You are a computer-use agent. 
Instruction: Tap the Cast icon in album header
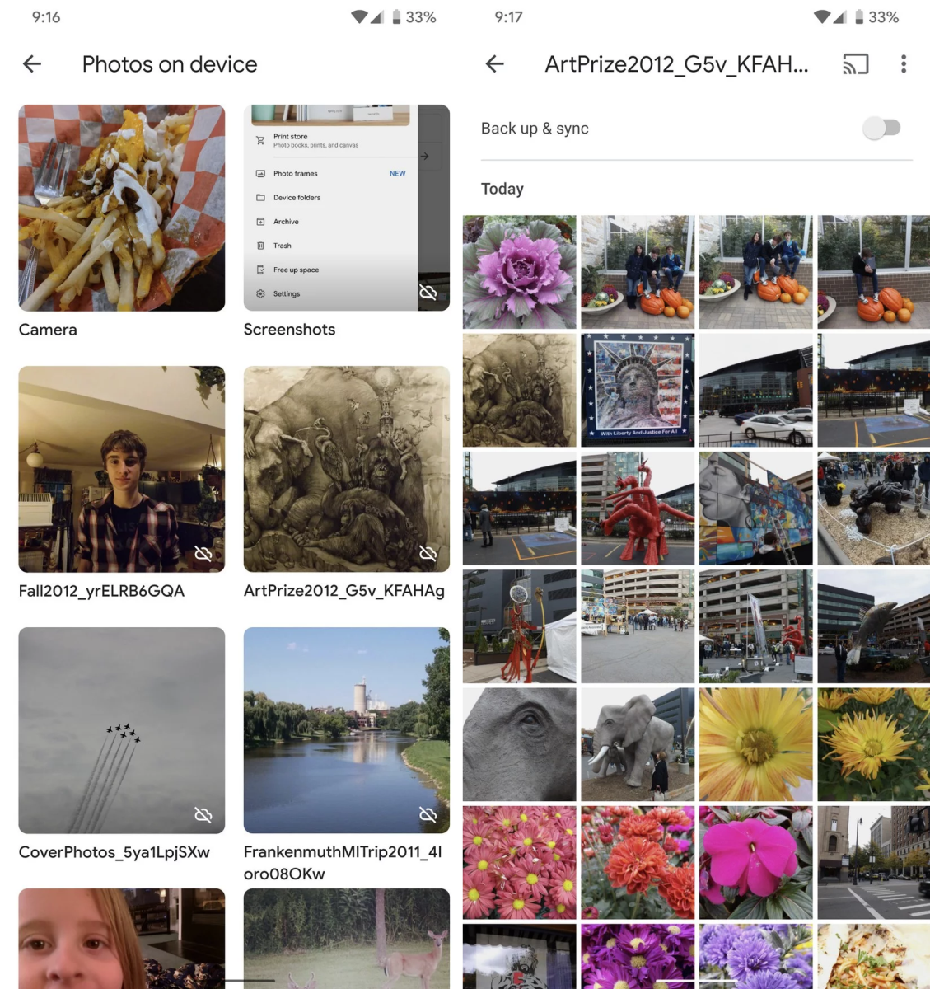coord(856,64)
